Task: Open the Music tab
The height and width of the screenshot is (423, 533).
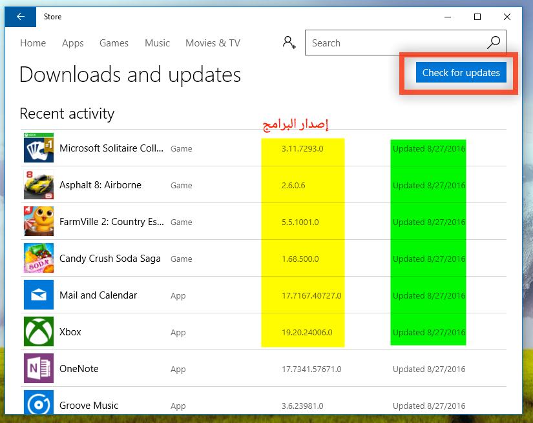Action: pyautogui.click(x=157, y=43)
